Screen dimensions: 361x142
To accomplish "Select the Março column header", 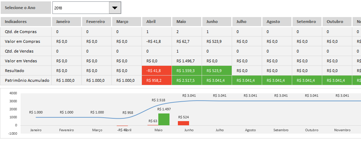I will 127,22.
